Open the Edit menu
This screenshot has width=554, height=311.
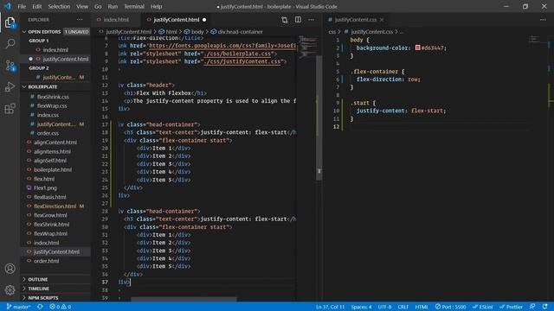click(x=36, y=6)
